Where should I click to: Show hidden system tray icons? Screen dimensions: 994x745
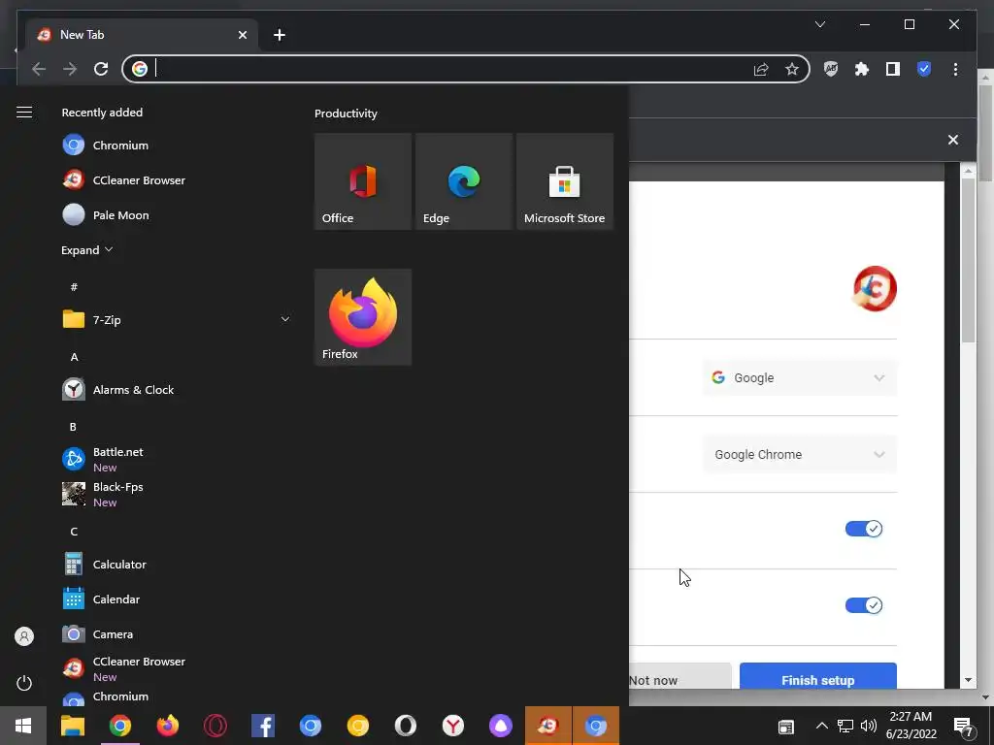pyautogui.click(x=821, y=726)
